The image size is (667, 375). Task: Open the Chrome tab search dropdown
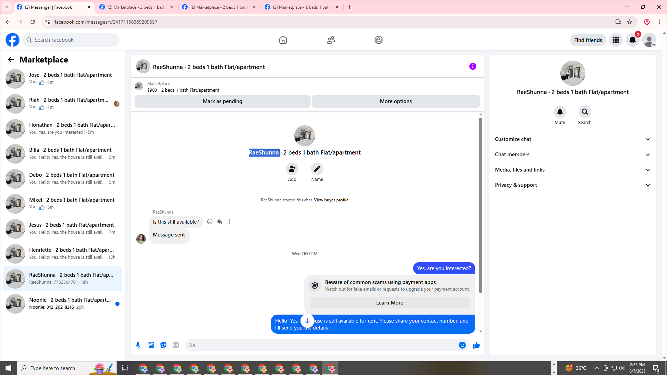coord(7,7)
